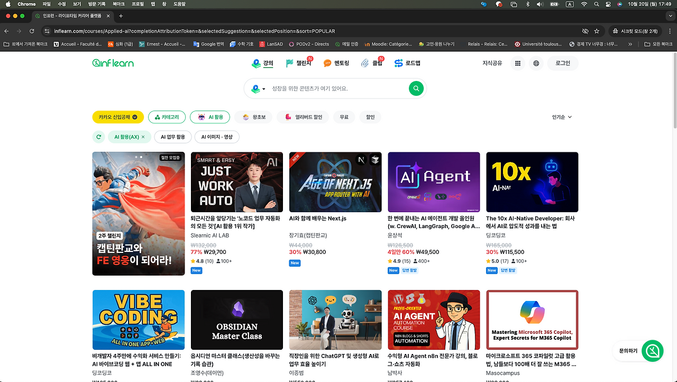This screenshot has width=677, height=382.
Task: Bookmark this page with the star icon
Action: pyautogui.click(x=597, y=31)
